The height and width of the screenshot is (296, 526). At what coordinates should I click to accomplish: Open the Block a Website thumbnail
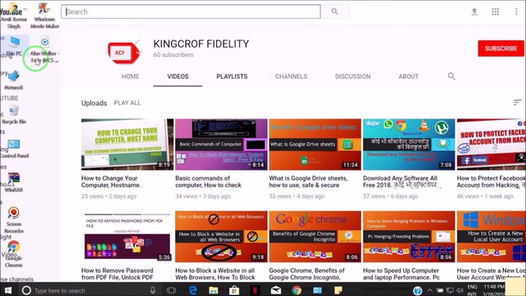tap(221, 237)
